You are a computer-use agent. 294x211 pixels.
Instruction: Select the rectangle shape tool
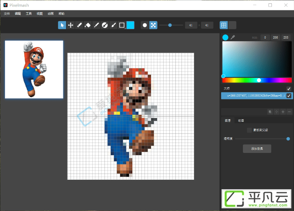(122, 25)
